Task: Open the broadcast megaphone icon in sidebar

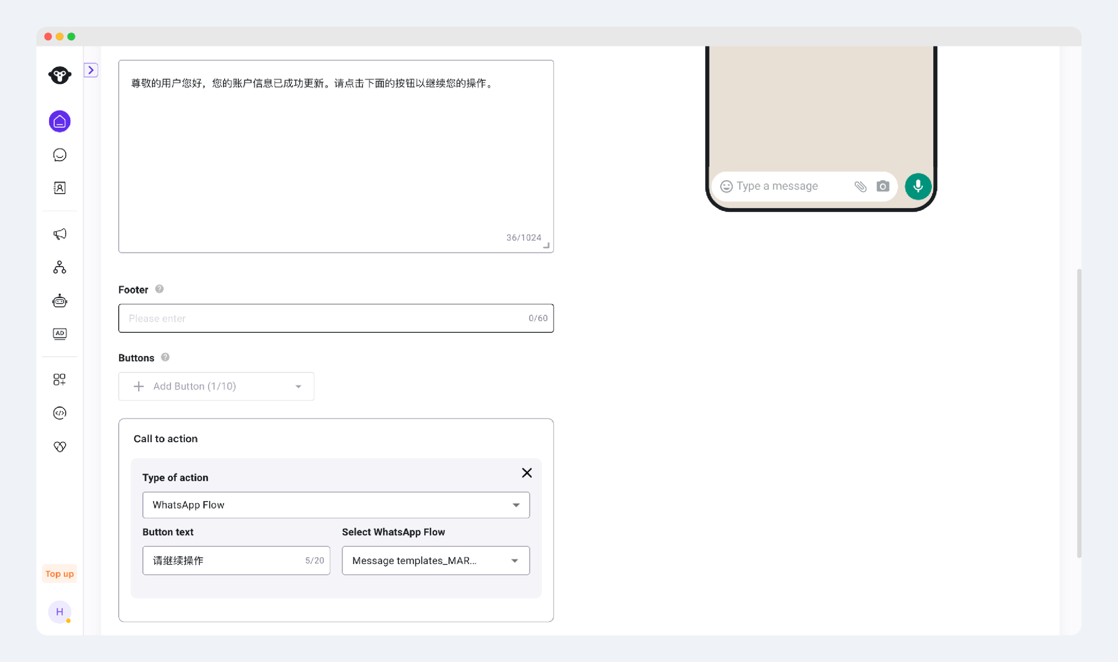Action: [x=60, y=234]
